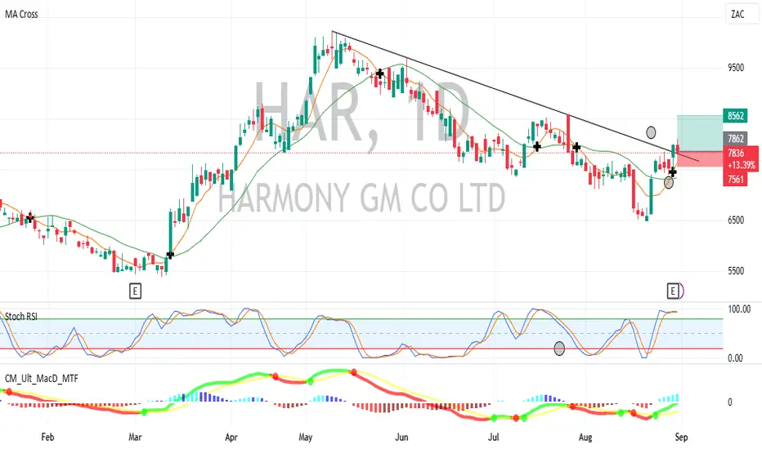Click the CM_Ult_MacD_MTF indicator label
The height and width of the screenshot is (449, 762).
pos(42,378)
